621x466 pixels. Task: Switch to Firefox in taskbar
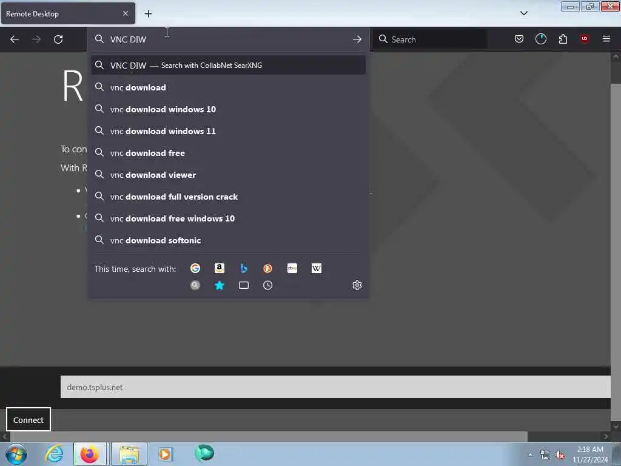(90, 454)
